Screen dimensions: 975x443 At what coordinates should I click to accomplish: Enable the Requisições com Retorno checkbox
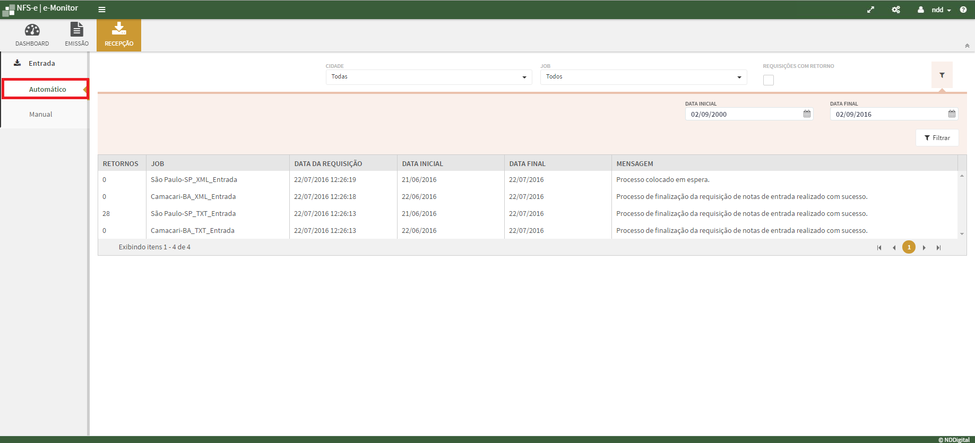tap(768, 80)
